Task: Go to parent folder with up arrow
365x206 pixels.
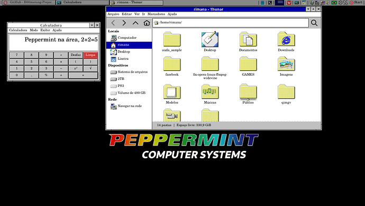Action: click(x=135, y=23)
